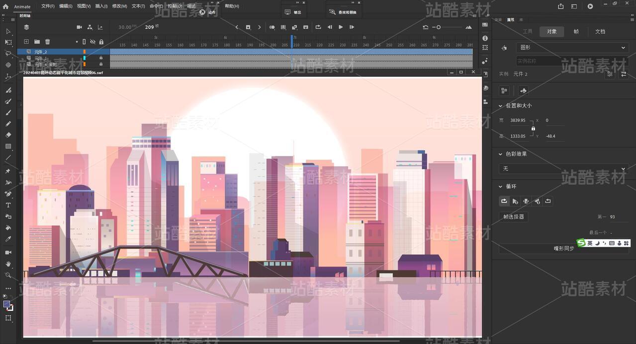636x344 pixels.
Task: Toggle loop playback in timeline
Action: [318, 27]
